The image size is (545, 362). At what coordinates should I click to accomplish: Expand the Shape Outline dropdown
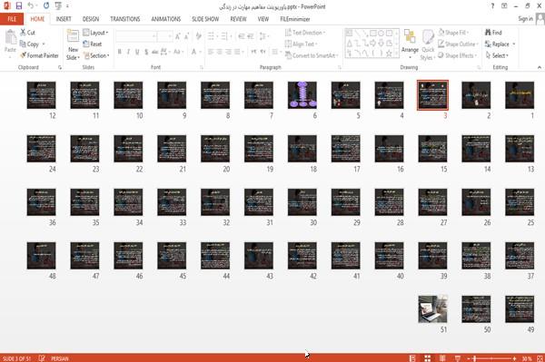click(x=458, y=44)
